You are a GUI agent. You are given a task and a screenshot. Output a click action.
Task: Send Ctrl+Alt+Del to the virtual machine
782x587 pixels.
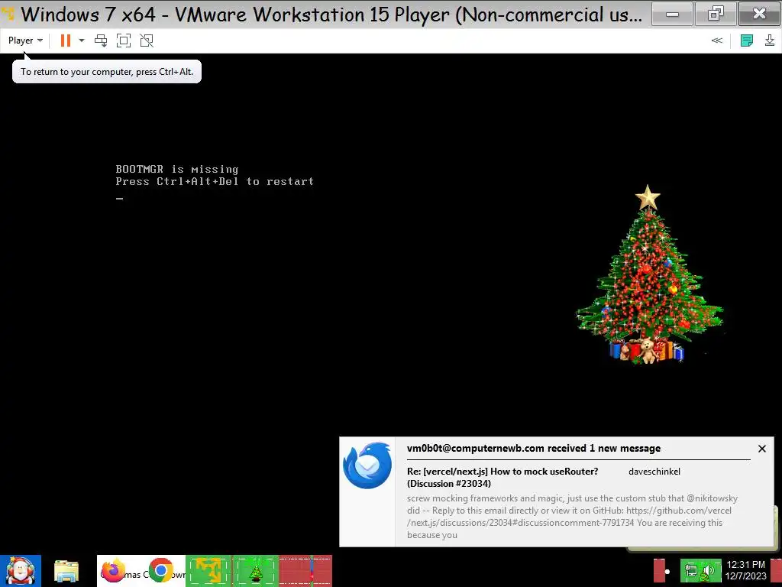pos(101,41)
